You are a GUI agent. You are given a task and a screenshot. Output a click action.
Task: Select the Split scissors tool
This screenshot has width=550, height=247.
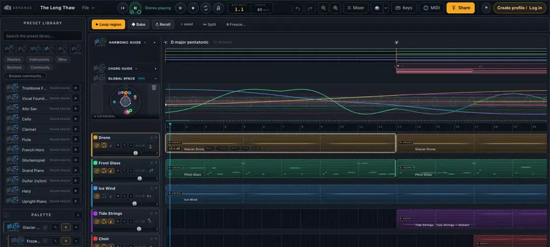(209, 25)
